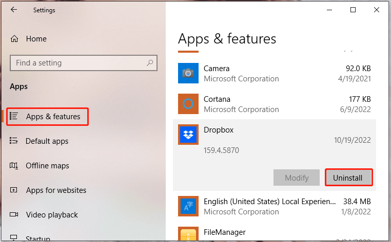This screenshot has height=242, width=391.
Task: Click the FileManager app icon
Action: coord(188,234)
